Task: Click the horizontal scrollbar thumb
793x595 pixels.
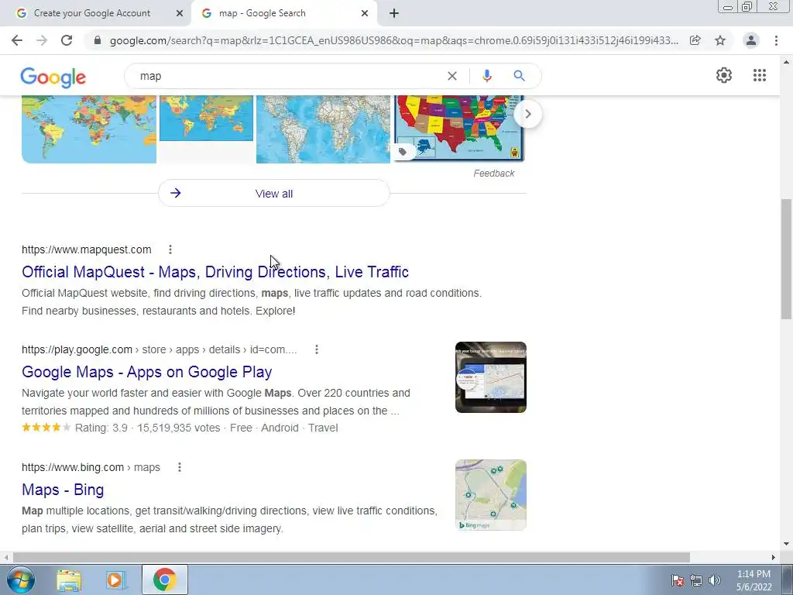Action: click(x=352, y=557)
